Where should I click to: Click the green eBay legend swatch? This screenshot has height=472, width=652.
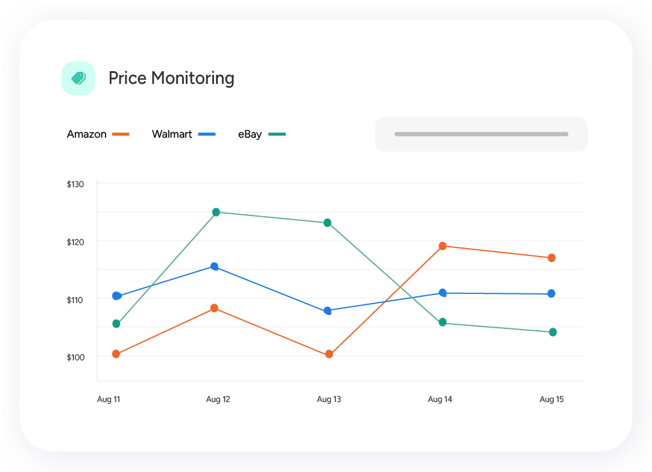pyautogui.click(x=277, y=135)
